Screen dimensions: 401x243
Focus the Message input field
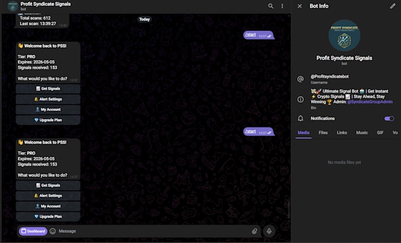coord(153,231)
